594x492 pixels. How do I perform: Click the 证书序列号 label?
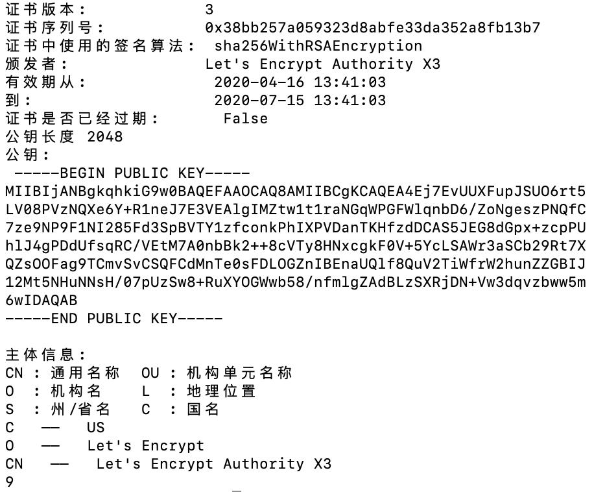click(54, 27)
